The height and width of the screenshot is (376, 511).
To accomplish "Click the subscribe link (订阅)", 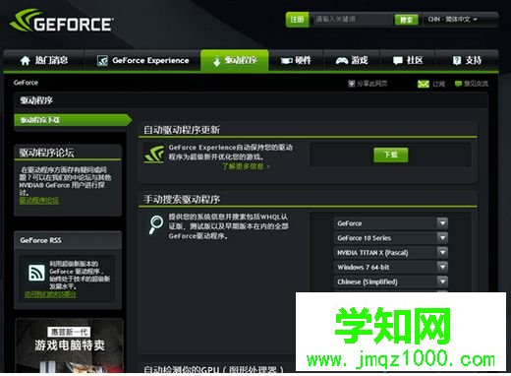I will tap(438, 84).
